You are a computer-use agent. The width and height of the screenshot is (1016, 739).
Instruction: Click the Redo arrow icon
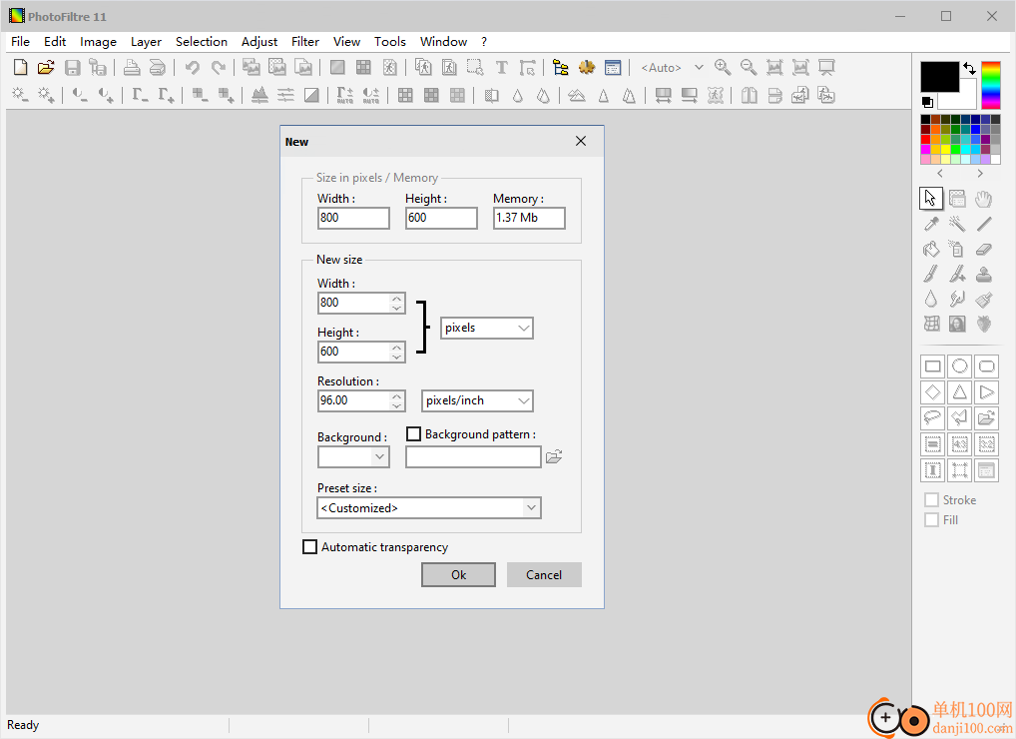[x=219, y=68]
